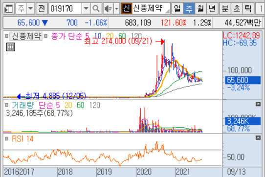Image resolution: width=265 pixels, height=177 pixels.
Task: Click the data table grid icon in chart
Action: click(x=11, y=47)
